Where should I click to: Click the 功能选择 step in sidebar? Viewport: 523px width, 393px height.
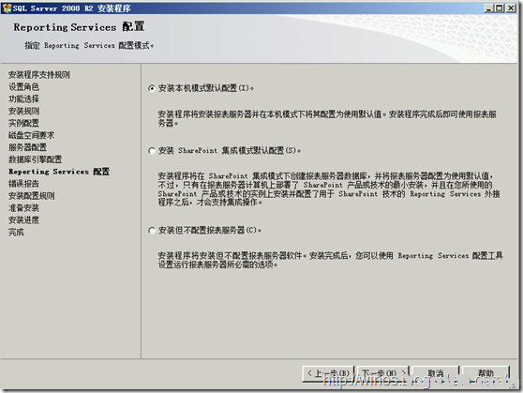coord(23,98)
